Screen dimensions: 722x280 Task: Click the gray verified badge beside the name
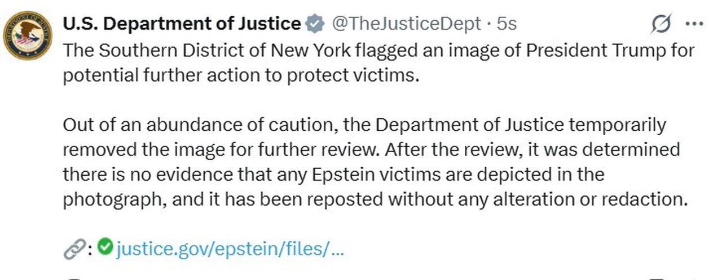[x=314, y=24]
